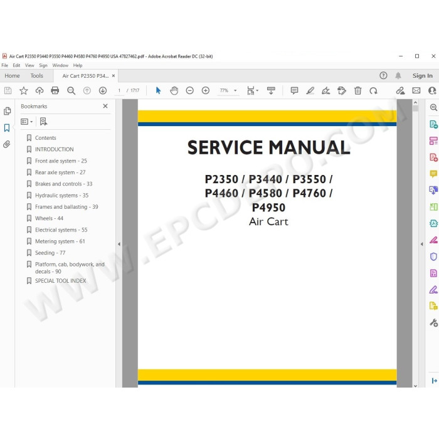Activate the Hand pan tool
439x439 pixels.
(174, 91)
